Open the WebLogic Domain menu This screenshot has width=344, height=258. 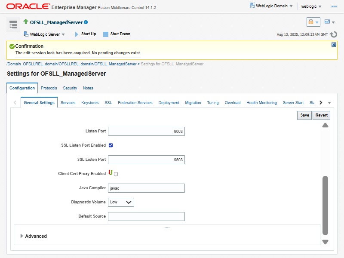pyautogui.click(x=272, y=6)
